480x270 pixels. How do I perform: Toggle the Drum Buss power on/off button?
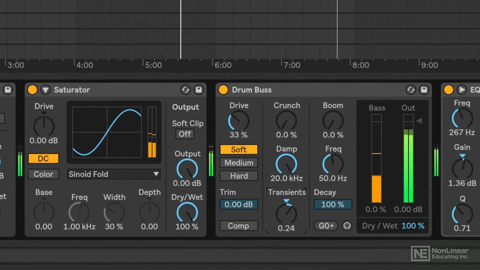coord(222,90)
